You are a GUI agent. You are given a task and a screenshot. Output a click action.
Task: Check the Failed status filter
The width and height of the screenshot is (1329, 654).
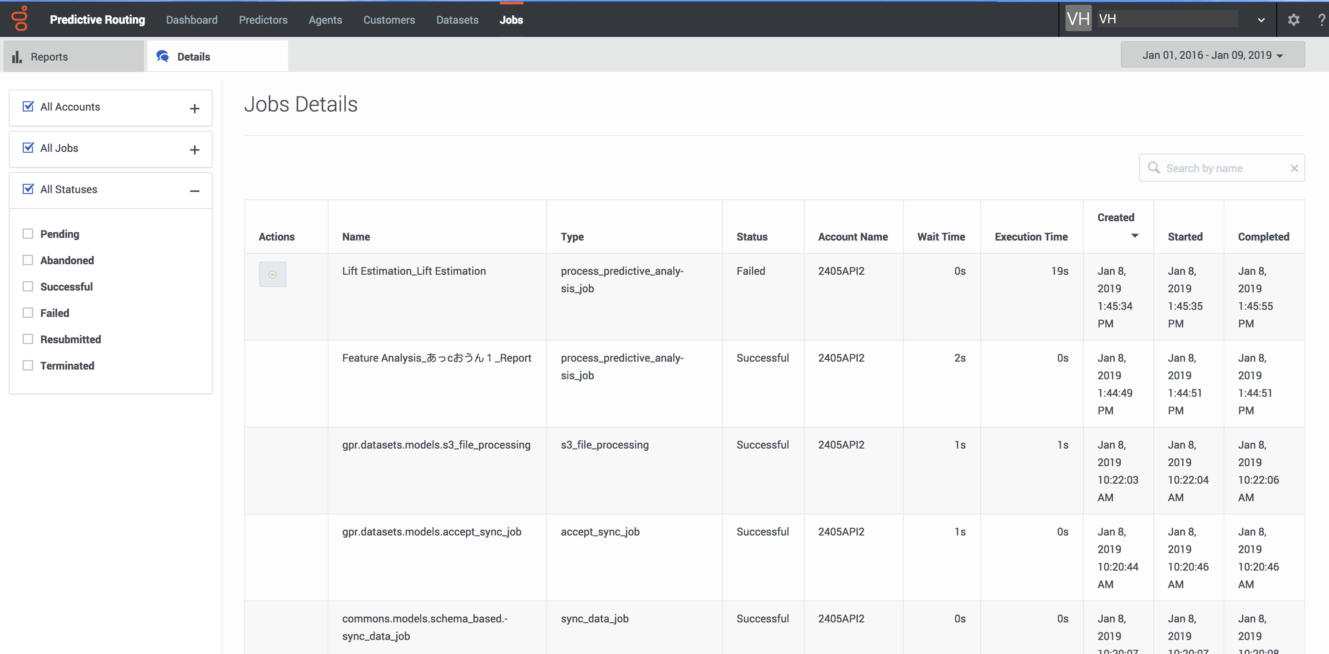[x=28, y=313]
